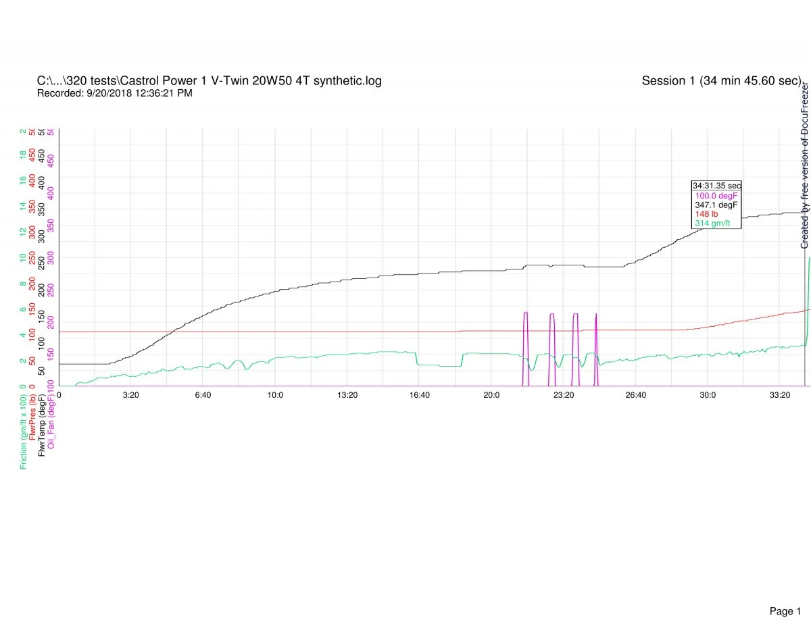Click the log file path title
Screen dimensions: 811x626
pos(209,81)
